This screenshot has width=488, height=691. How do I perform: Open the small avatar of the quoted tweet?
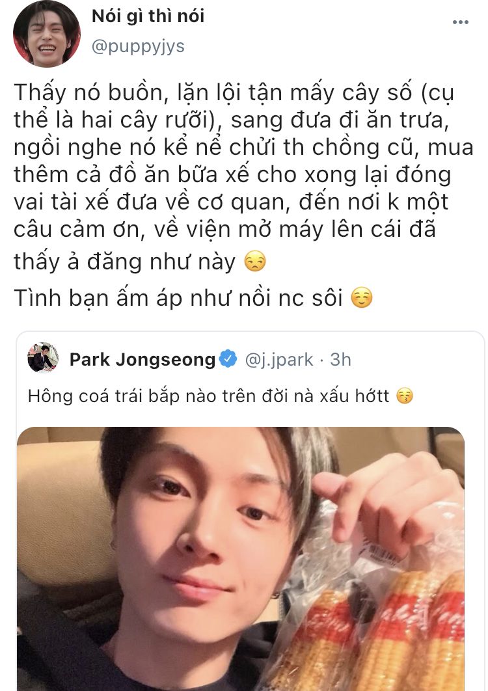(x=43, y=357)
